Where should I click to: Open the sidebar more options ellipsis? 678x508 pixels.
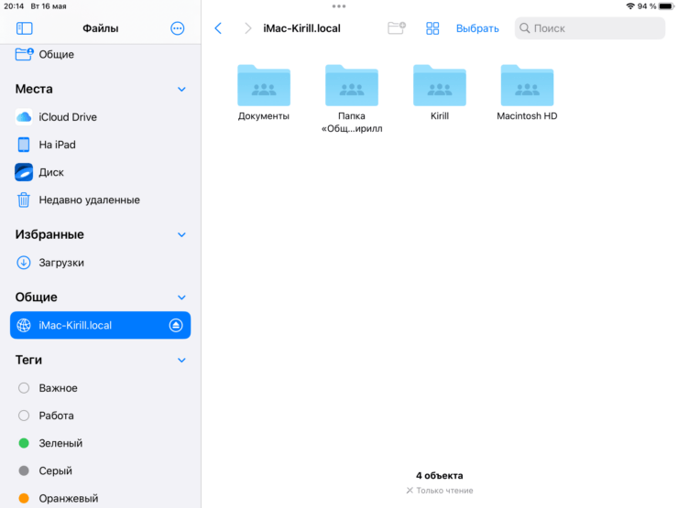point(178,28)
